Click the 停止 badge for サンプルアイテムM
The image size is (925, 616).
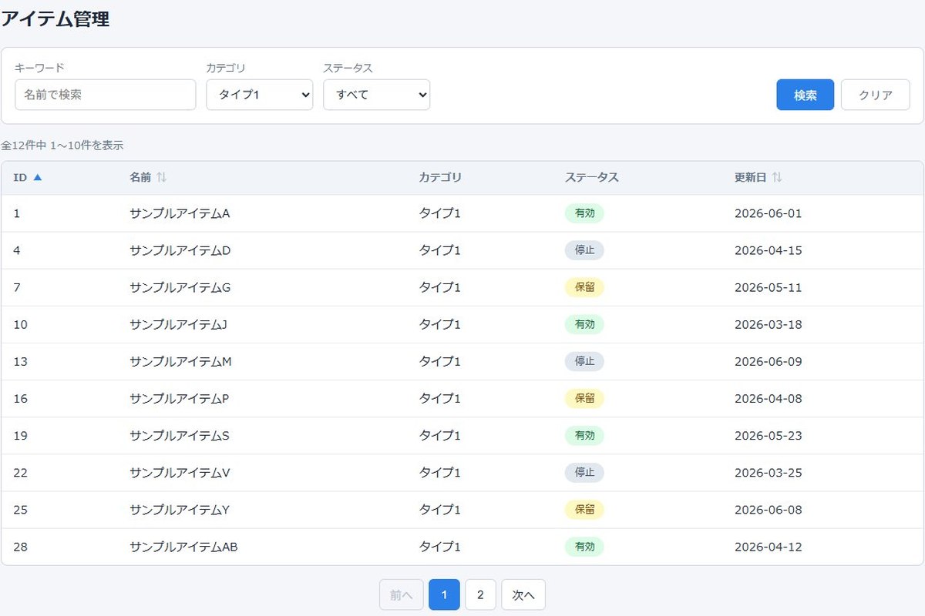point(584,361)
